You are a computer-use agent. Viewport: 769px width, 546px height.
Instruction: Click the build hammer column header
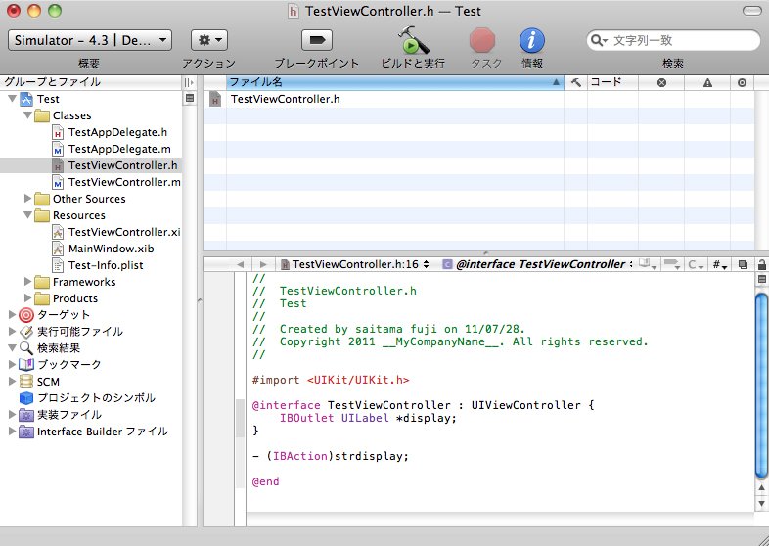(x=575, y=82)
